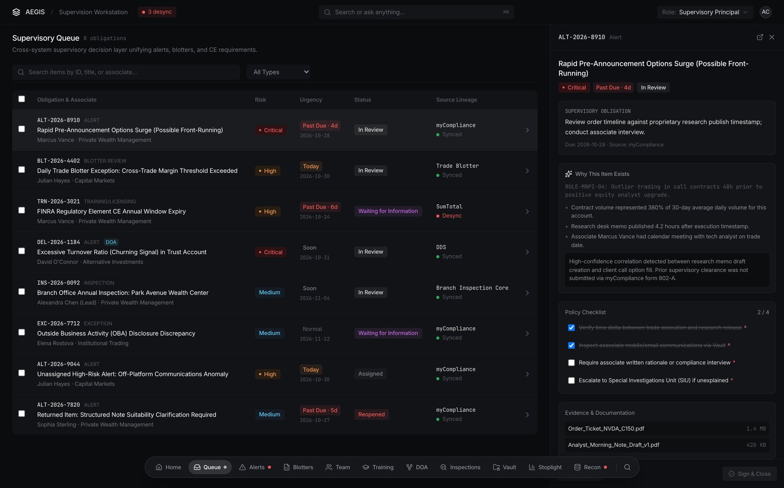Open Order_Ticket_NVDA_C150.pdf evidence file

pos(667,429)
